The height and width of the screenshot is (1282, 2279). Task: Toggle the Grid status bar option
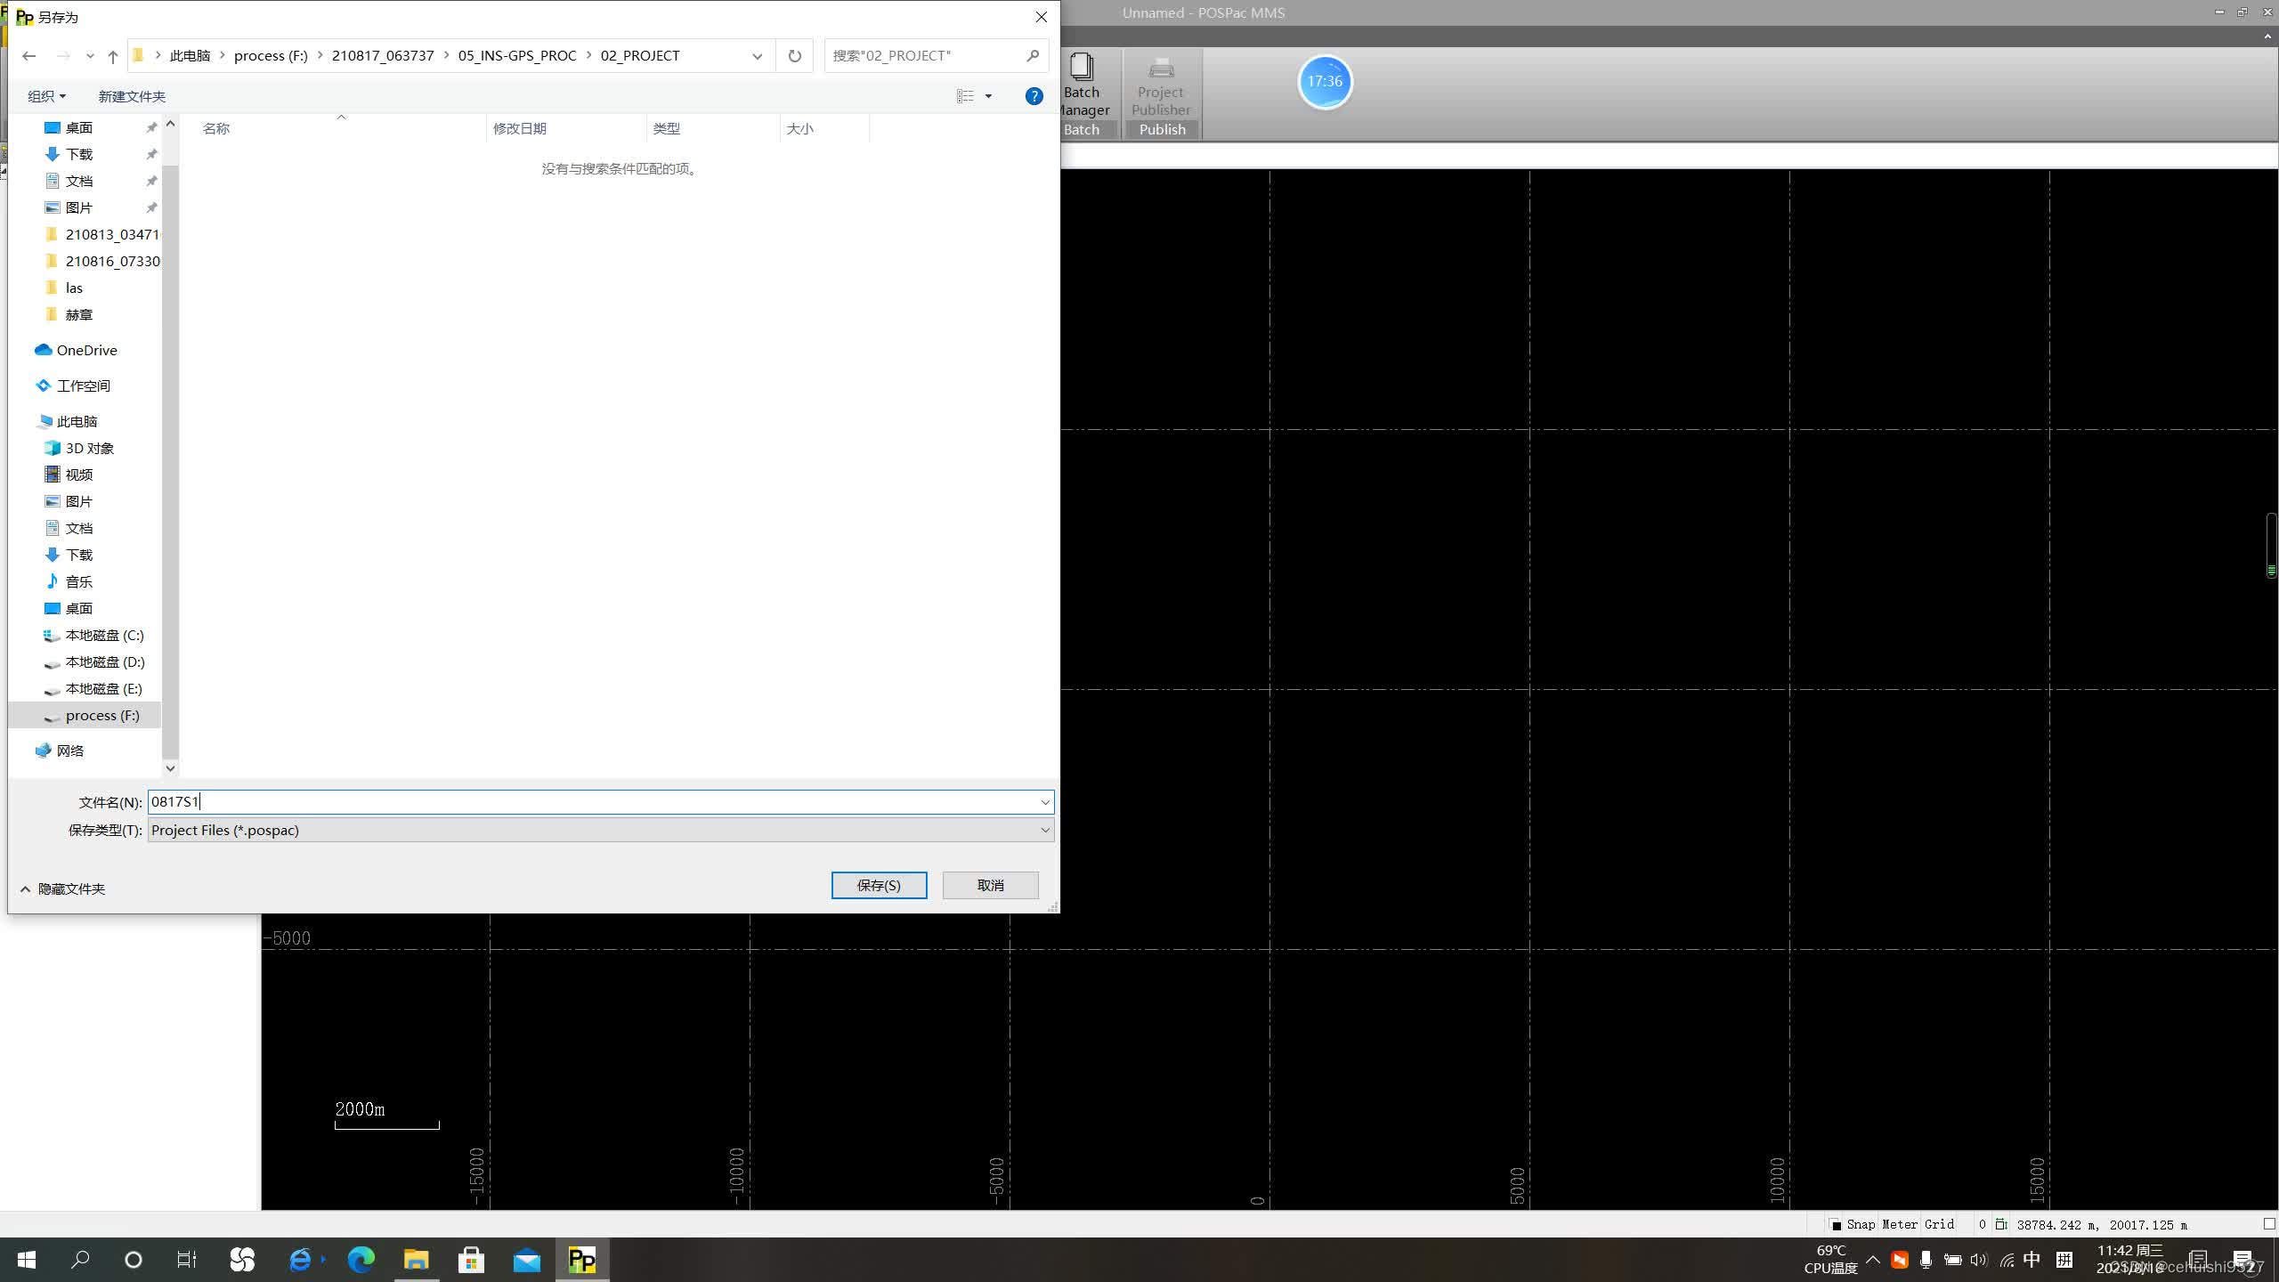coord(1939,1224)
